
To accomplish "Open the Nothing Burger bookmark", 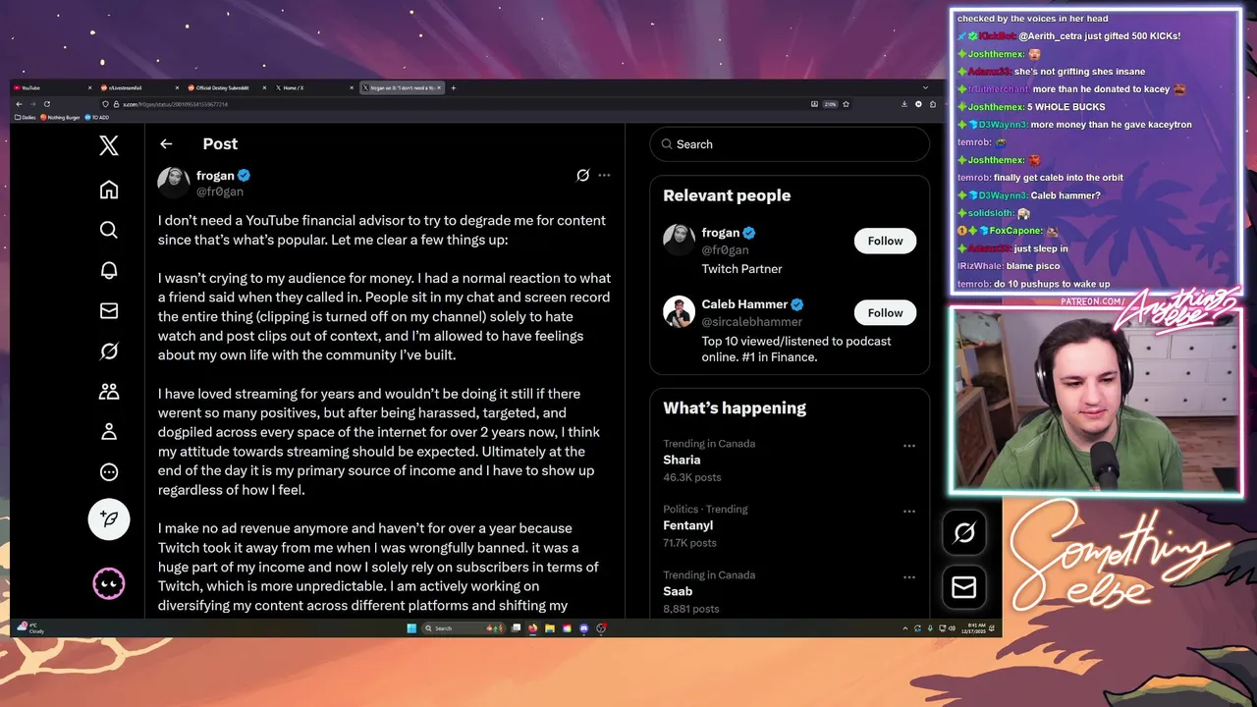I will [x=61, y=118].
